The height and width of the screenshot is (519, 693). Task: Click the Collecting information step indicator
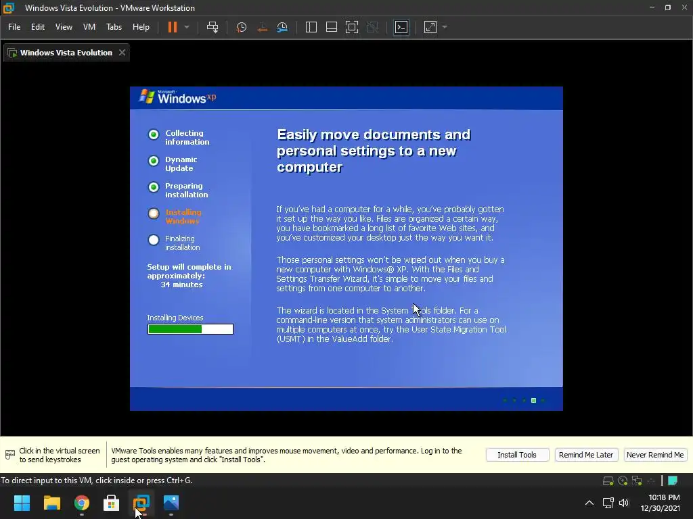click(x=154, y=134)
